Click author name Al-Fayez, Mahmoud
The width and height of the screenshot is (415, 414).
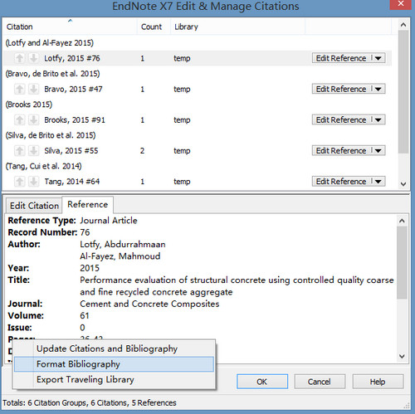coord(120,256)
